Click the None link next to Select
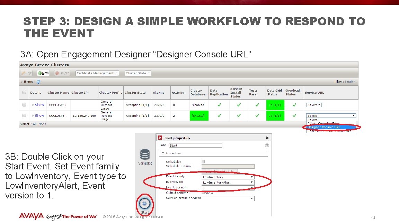Image resolution: width=399 pixels, height=224 pixels. point(43,124)
